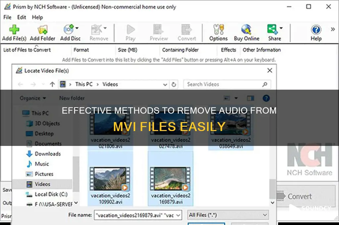The image size is (339, 225).
Task: Click the New folder button
Action: tap(72, 98)
